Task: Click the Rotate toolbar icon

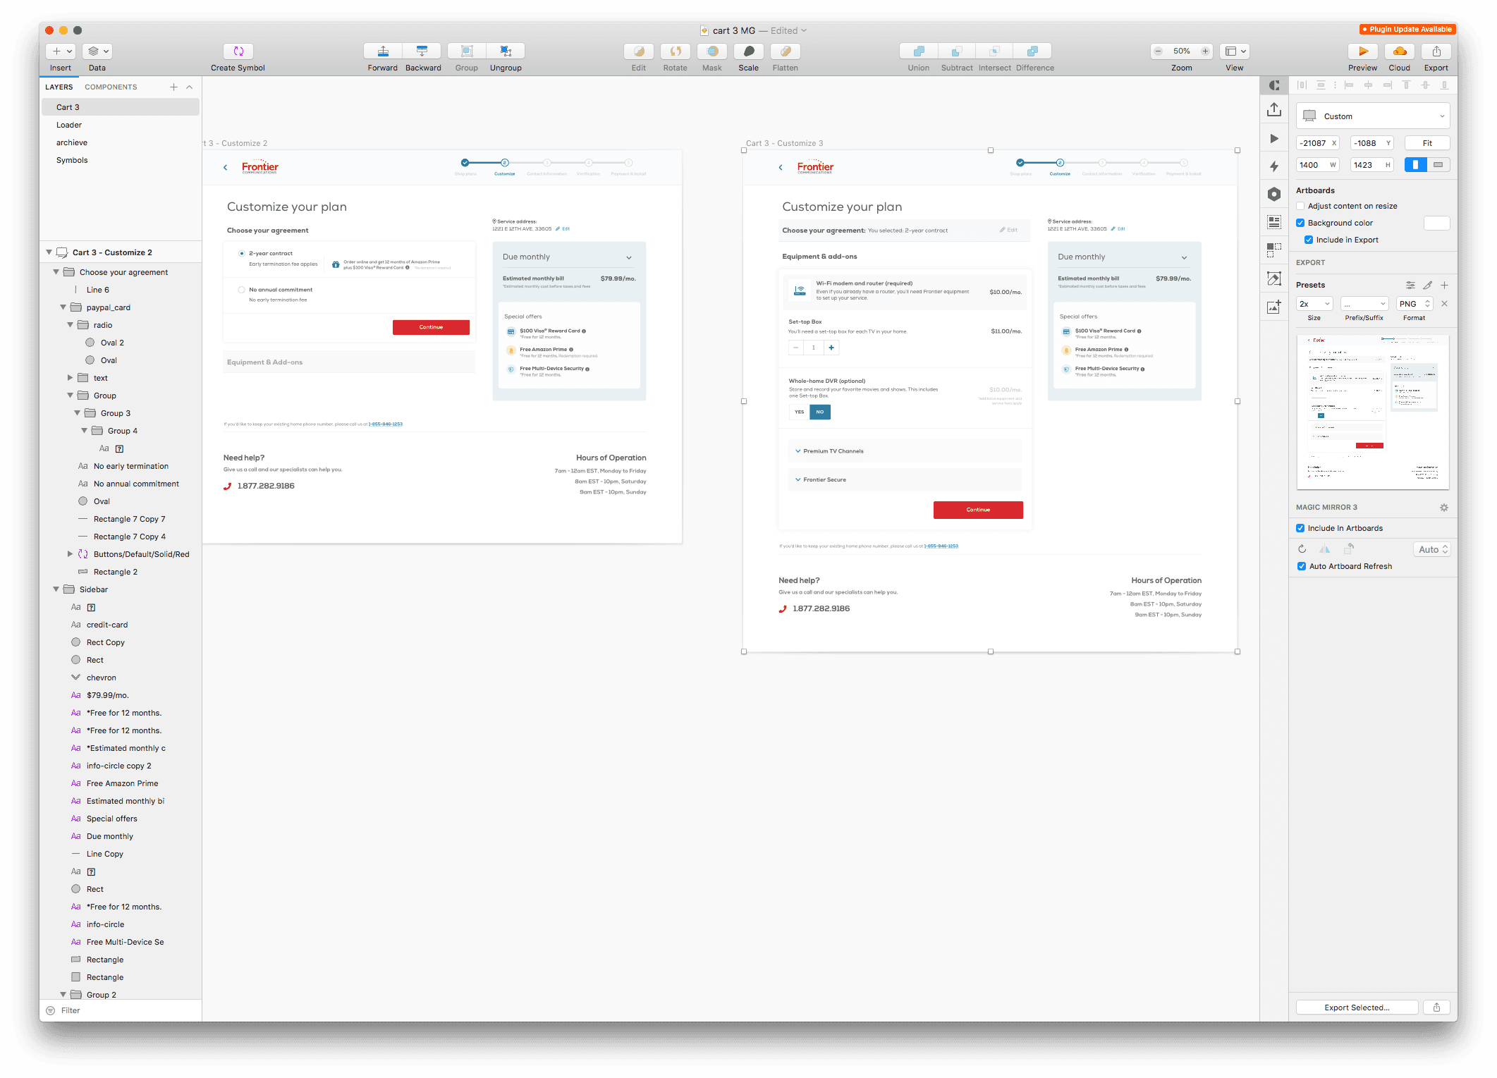Action: [x=676, y=51]
